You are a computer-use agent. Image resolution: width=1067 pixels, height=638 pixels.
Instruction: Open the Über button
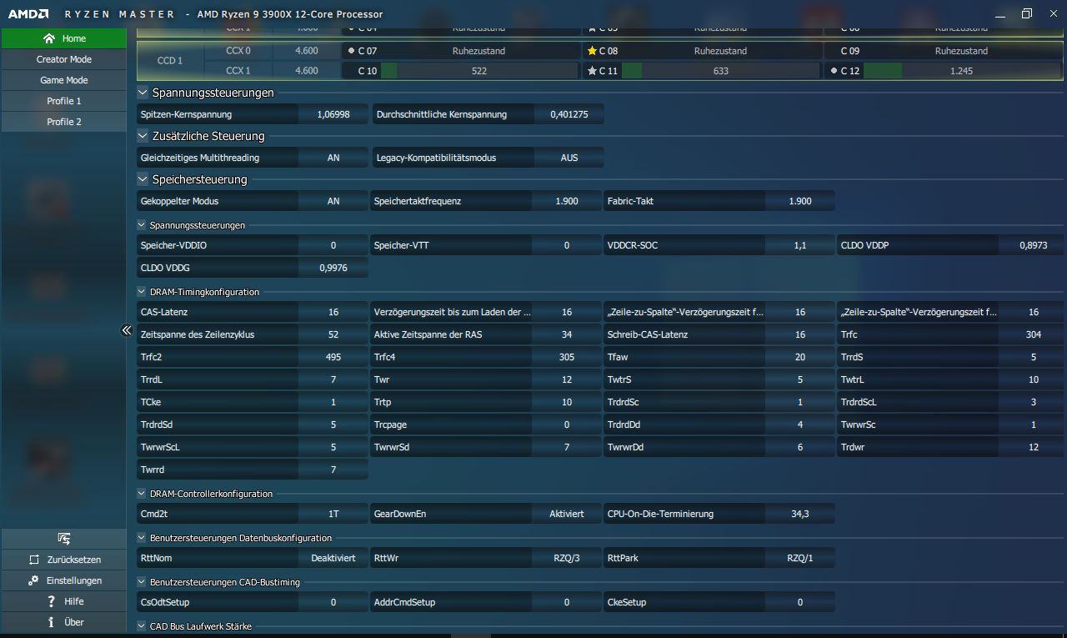[x=64, y=622]
